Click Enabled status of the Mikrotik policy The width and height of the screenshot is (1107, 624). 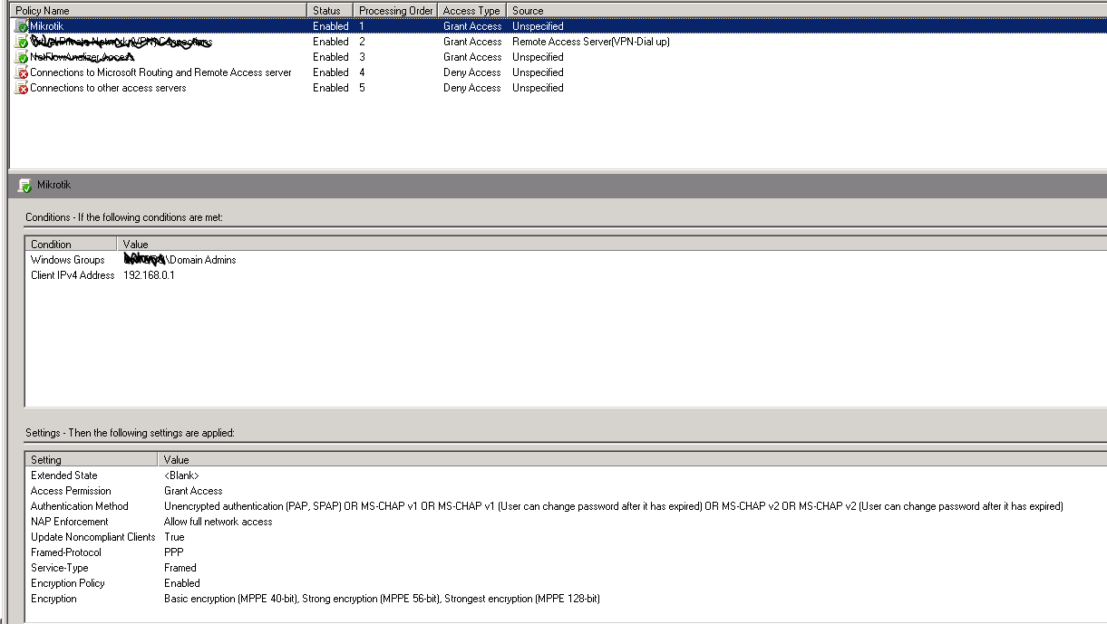pos(331,26)
